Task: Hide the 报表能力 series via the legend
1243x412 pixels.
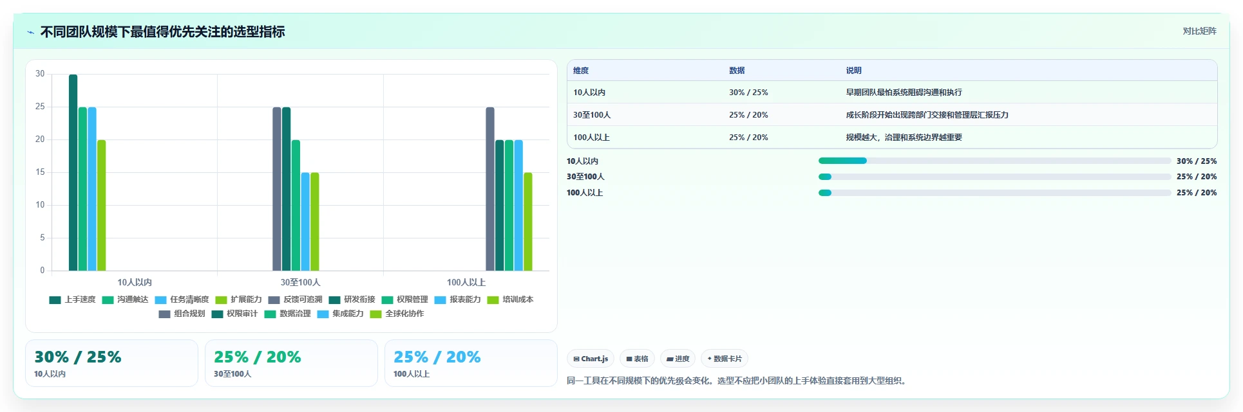Action: coord(457,300)
